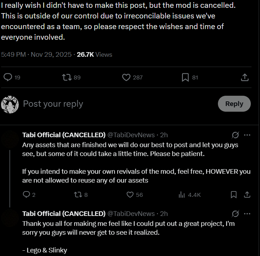Like the first reply with 56 likes
260x256 pixels.
130,195
